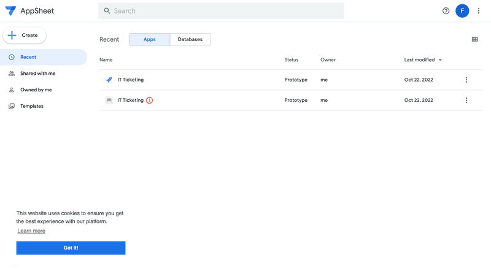Switch to the Databases tab
Viewport: 491px width, 271px height.
pos(190,39)
